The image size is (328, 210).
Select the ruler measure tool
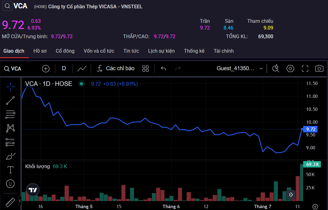(x=10, y=202)
